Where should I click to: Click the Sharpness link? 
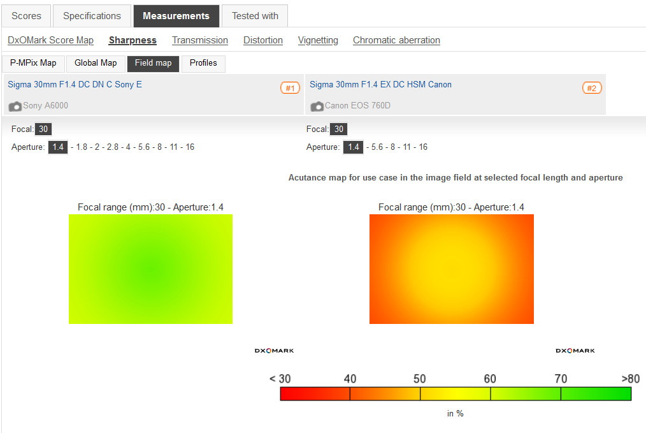[133, 40]
